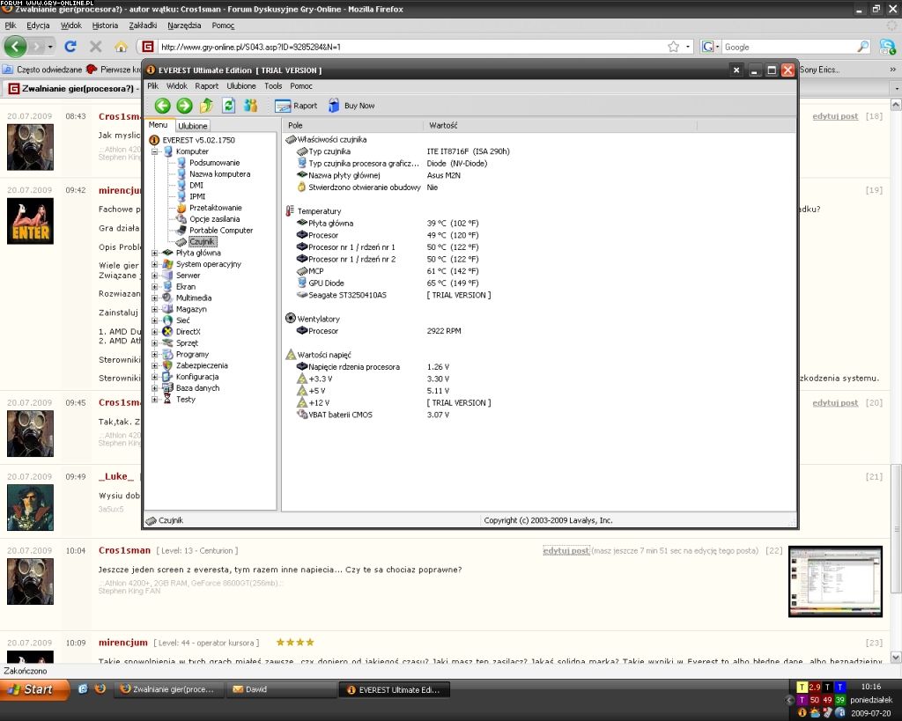Viewport: 902px width, 721px height.
Task: Click the Buy Now button
Action: [x=351, y=106]
